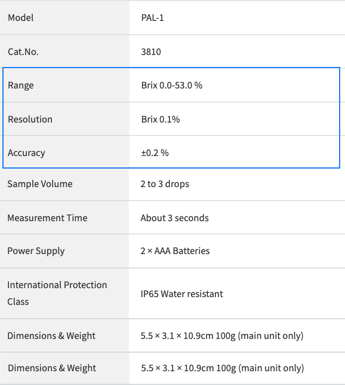Image resolution: width=345 pixels, height=385 pixels.
Task: Click the Measurement Time label
Action: [47, 218]
